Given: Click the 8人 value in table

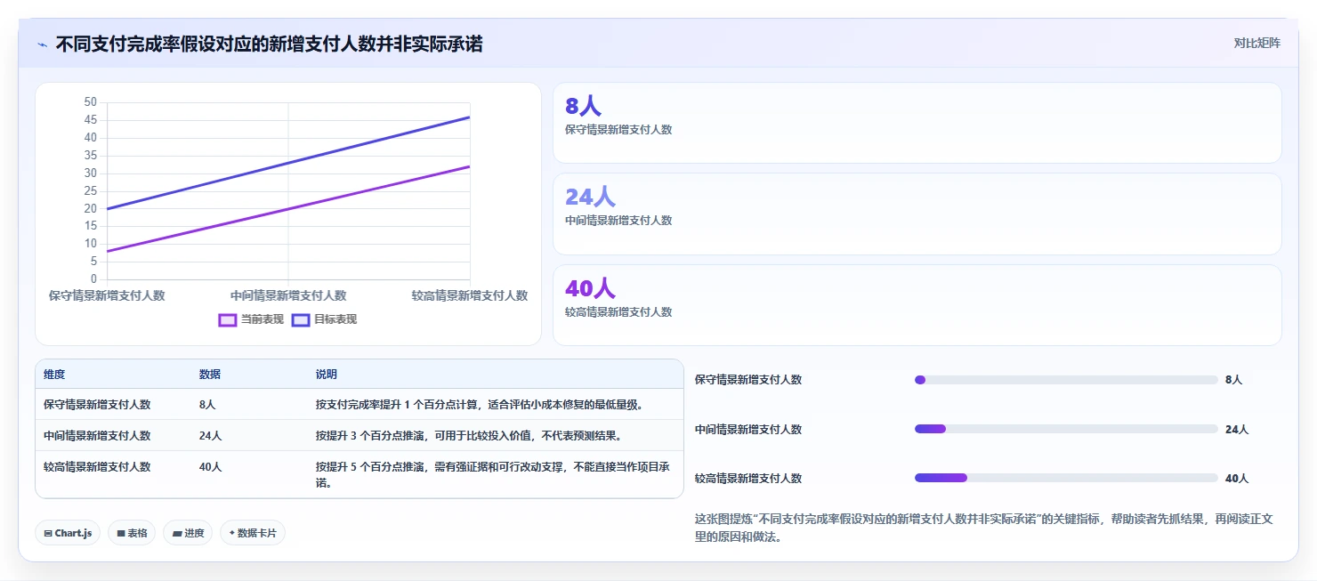Looking at the screenshot, I should coord(207,404).
